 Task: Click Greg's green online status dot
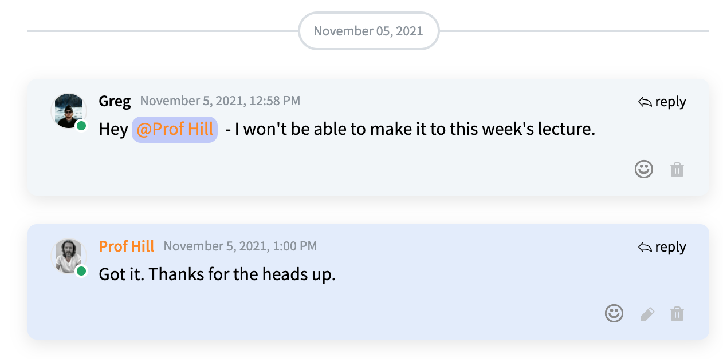pos(81,125)
